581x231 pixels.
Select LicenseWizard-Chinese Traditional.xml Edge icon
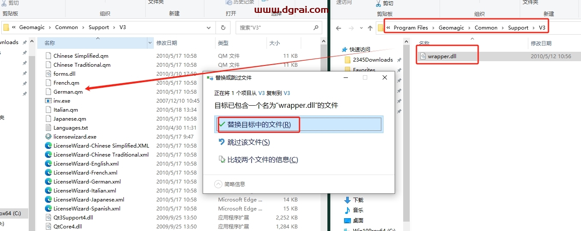48,154
